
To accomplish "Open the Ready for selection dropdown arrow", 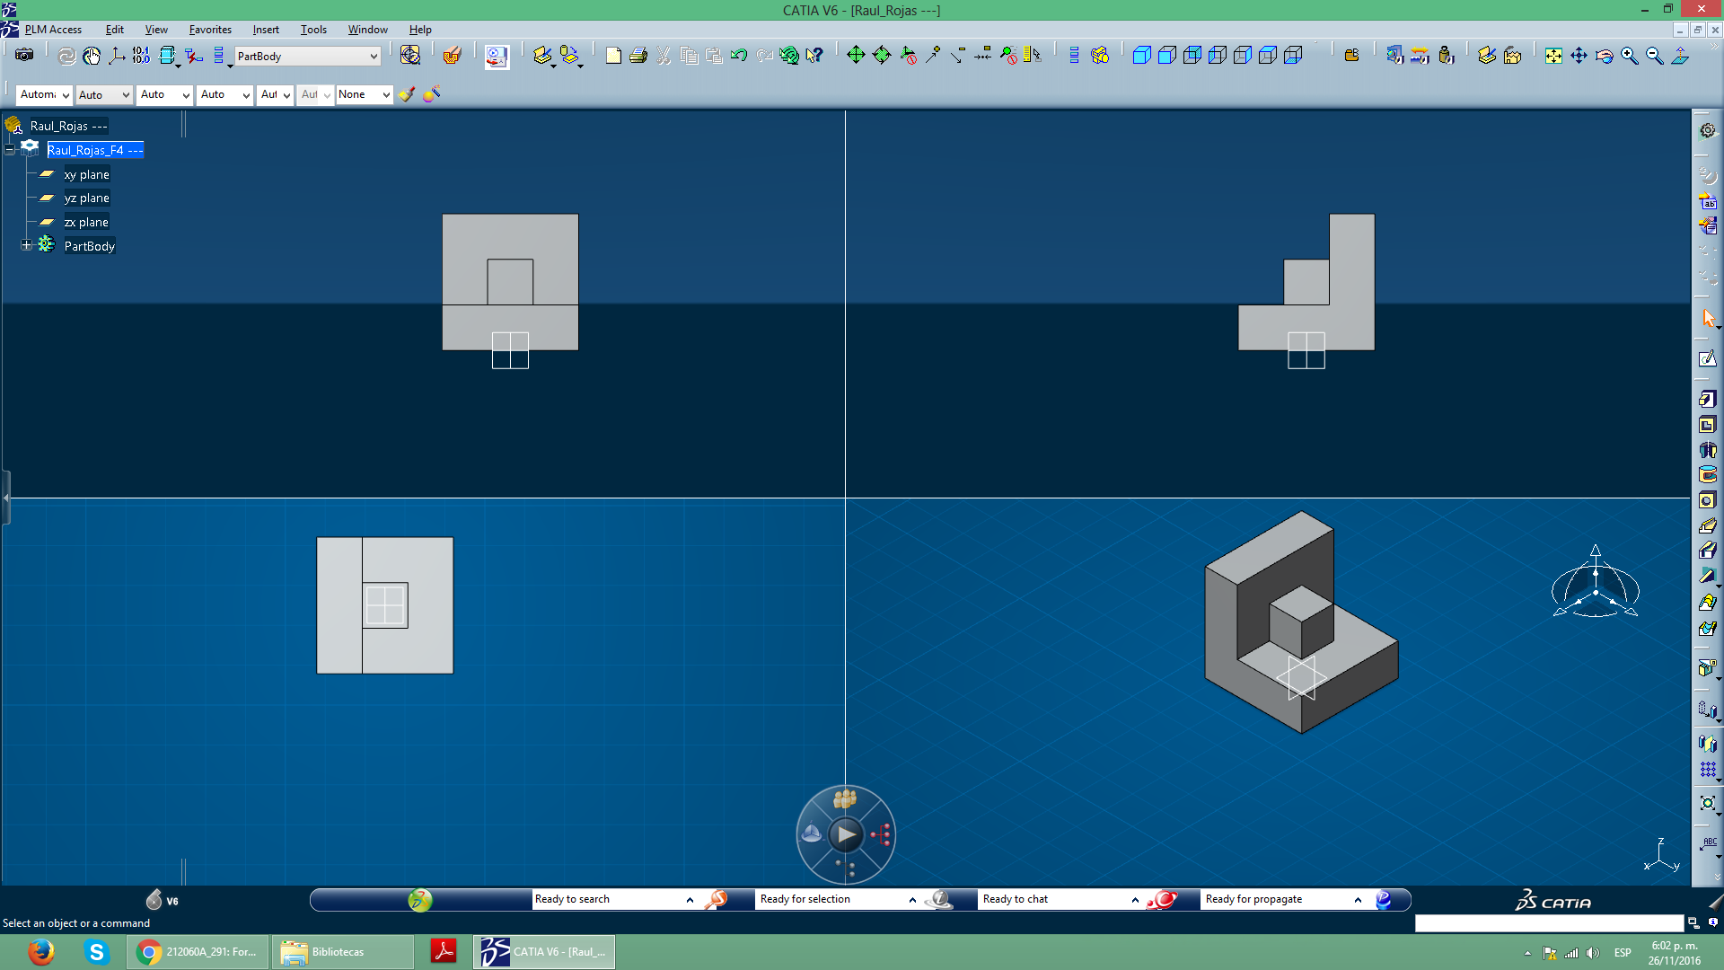I will pos(912,900).
